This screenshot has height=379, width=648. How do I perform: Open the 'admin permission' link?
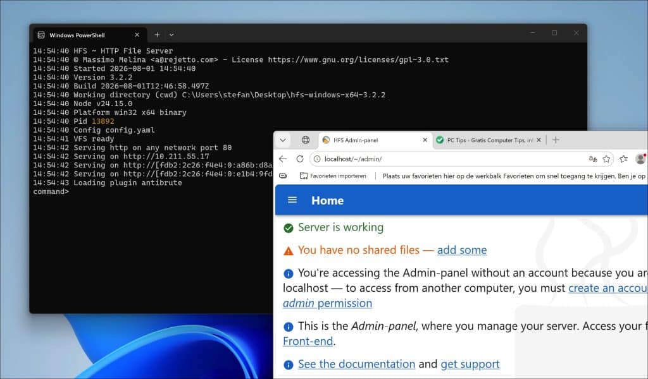click(327, 303)
